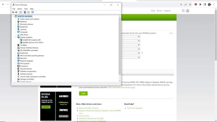The height and width of the screenshot is (122, 217).
Task: Open the dropdown next to the question mark
Action: point(131,53)
